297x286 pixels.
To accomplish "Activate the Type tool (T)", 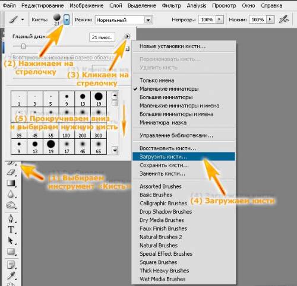I will point(11,230).
